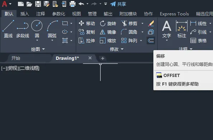
Task: Switch to the 管理 Manage ribbon tab
Action: (92, 14)
